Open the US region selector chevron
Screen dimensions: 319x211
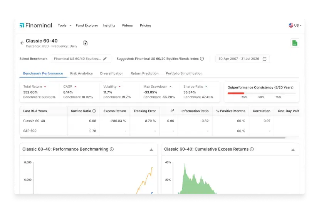point(301,25)
